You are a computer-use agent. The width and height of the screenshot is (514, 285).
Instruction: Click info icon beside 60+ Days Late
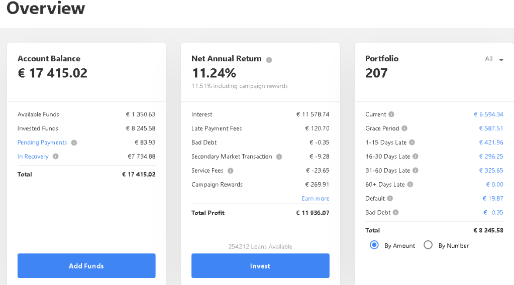coord(410,185)
